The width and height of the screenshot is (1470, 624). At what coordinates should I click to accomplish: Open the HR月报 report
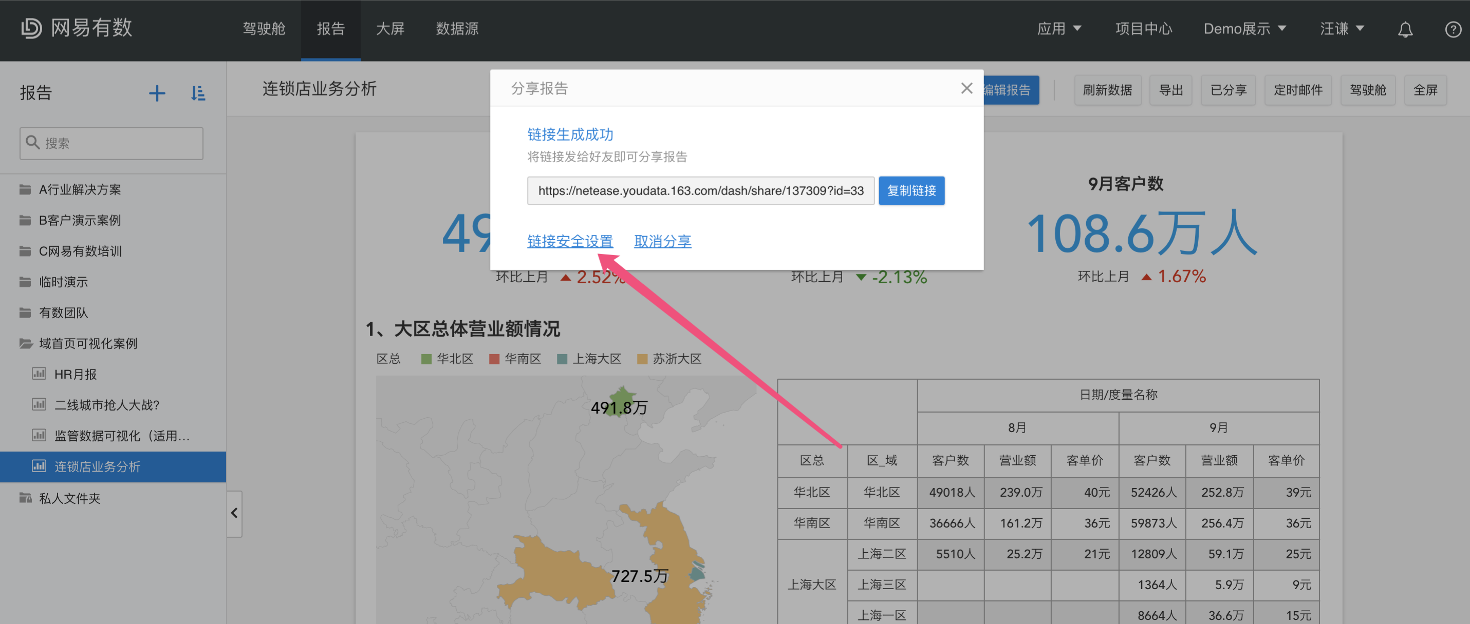coord(113,375)
